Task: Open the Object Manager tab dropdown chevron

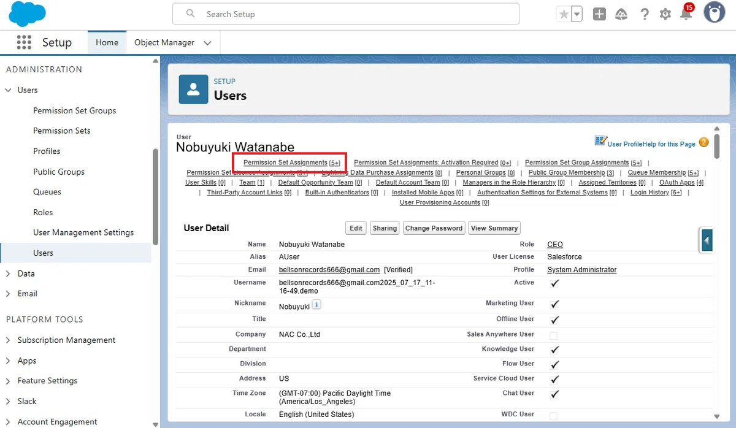Action: pos(207,43)
